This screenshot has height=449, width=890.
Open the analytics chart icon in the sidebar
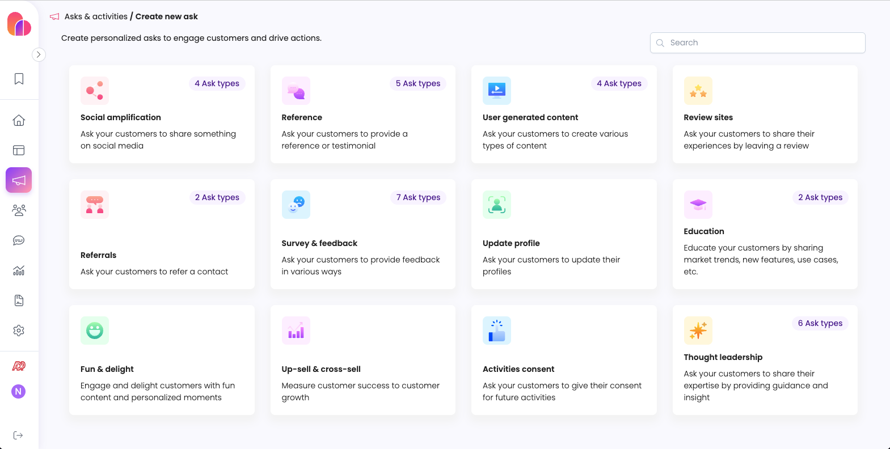(x=19, y=270)
